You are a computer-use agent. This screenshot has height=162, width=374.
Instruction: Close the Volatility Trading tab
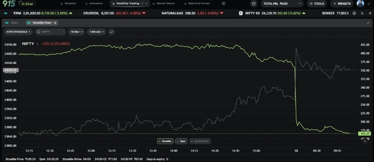(x=146, y=3)
